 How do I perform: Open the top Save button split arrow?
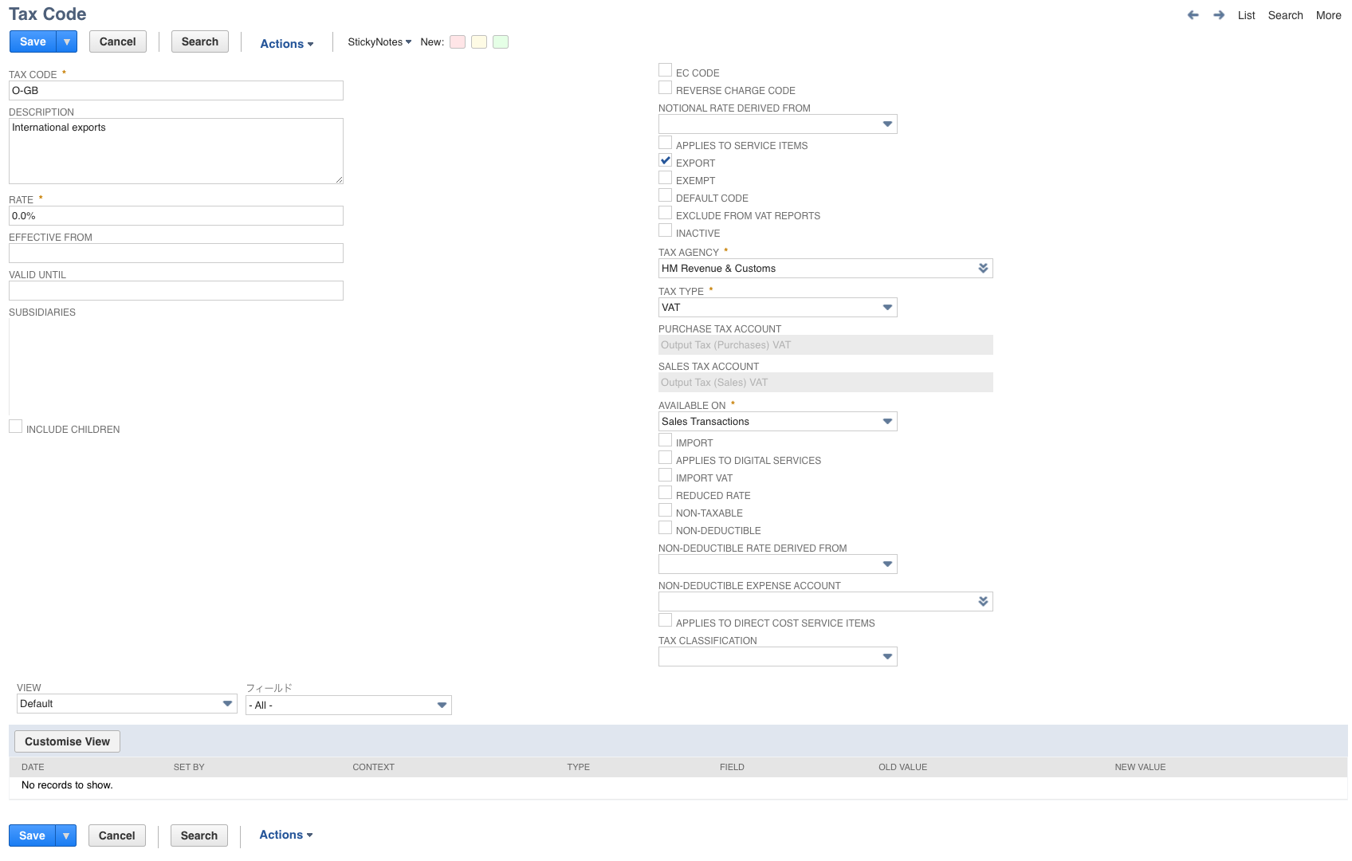click(x=67, y=41)
